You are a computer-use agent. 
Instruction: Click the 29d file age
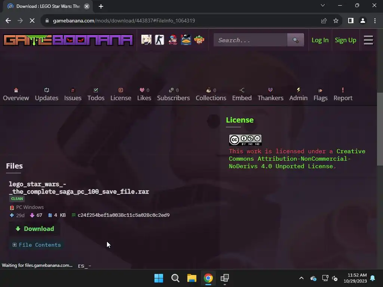point(20,215)
